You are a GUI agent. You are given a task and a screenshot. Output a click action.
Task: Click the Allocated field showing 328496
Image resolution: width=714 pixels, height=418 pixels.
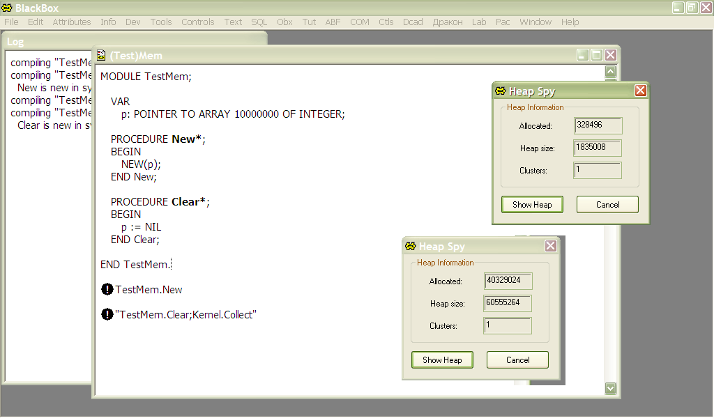[x=598, y=126]
